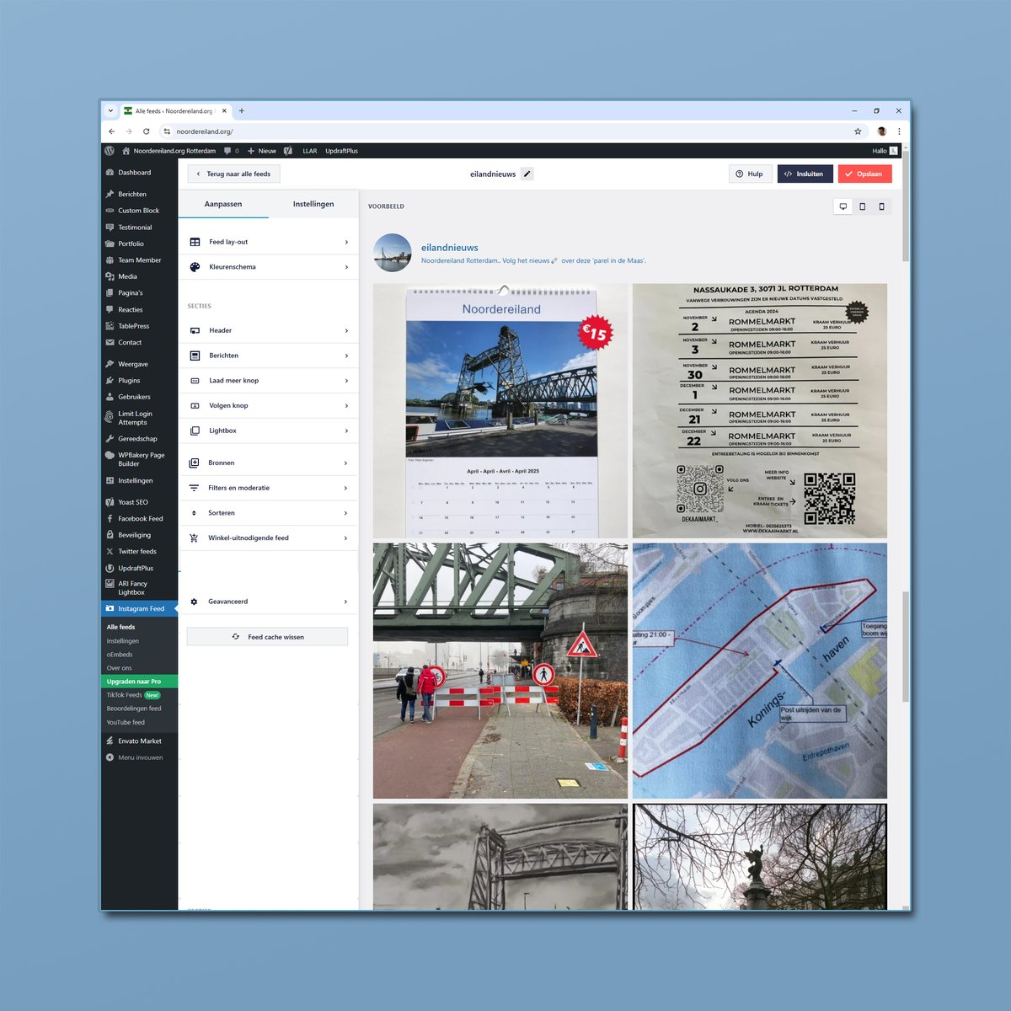Click the Feed cache wissen button
The image size is (1011, 1011).
coord(267,636)
